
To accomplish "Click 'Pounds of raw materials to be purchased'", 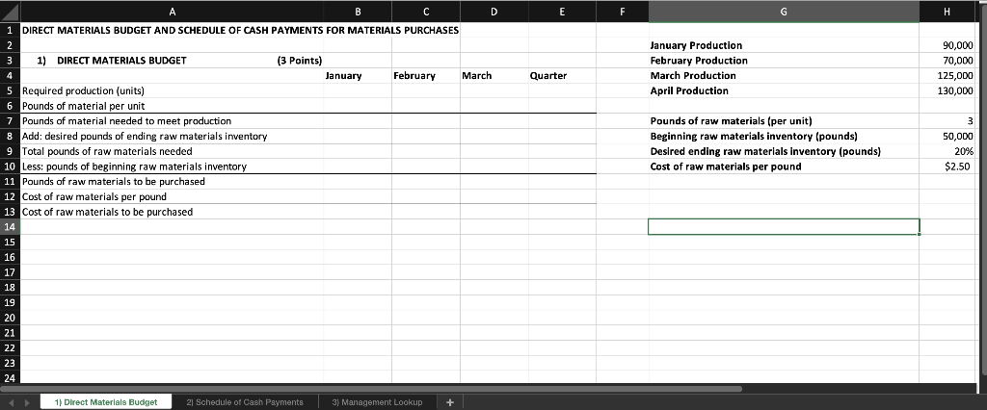I will click(x=173, y=182).
